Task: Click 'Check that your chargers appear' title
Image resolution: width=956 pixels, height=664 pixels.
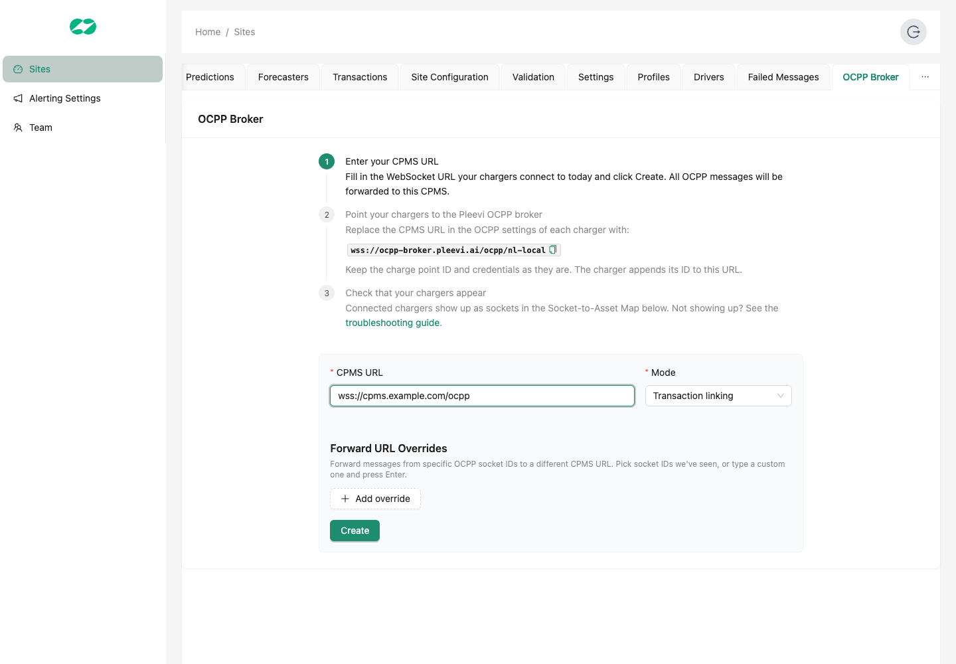Action: [416, 293]
